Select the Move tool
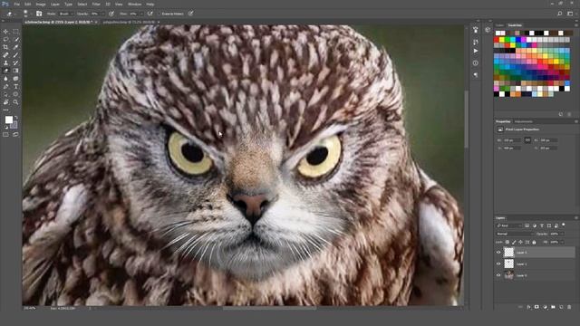 6,32
